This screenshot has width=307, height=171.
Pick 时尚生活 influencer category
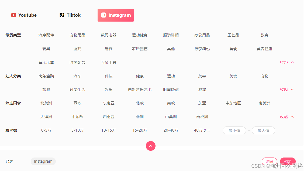[77, 90]
